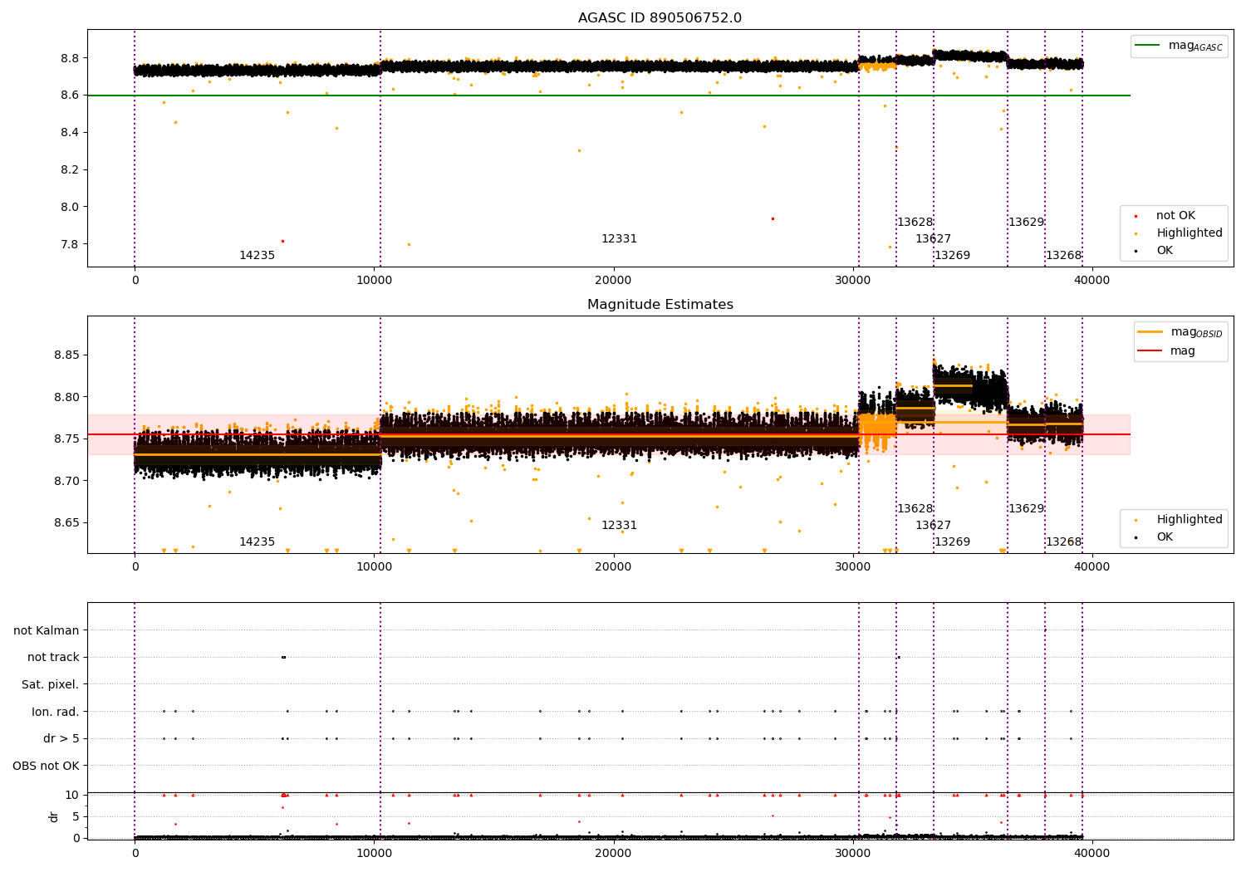Click the 20000 x-tick under the top plot
1246x872 pixels.
pyautogui.click(x=613, y=280)
